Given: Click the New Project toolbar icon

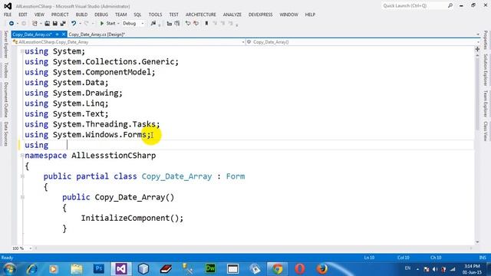Looking at the screenshot, I should coord(35,24).
